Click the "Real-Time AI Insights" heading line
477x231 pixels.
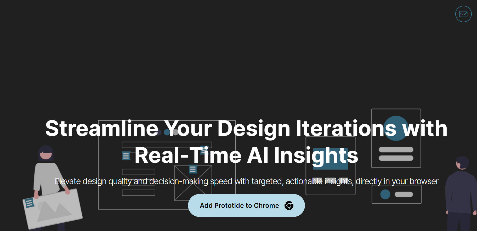click(246, 155)
